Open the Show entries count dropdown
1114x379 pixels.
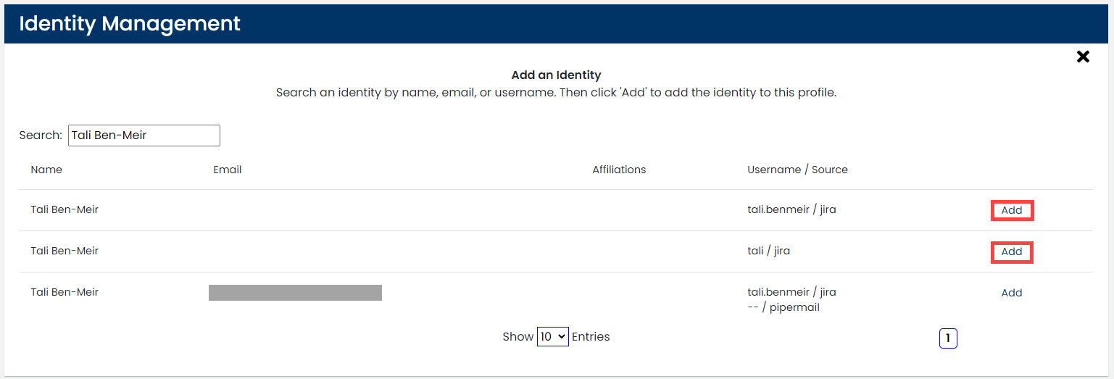(x=552, y=336)
